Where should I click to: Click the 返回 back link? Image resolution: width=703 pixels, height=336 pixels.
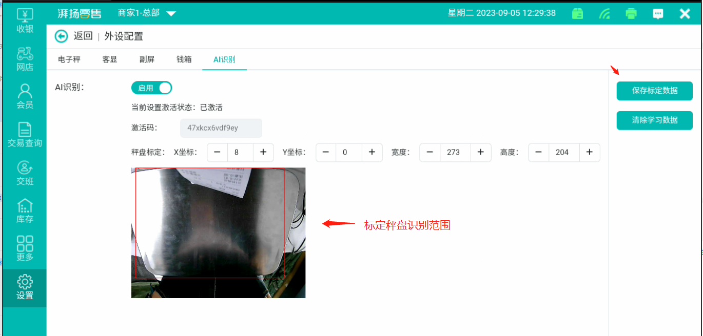83,36
